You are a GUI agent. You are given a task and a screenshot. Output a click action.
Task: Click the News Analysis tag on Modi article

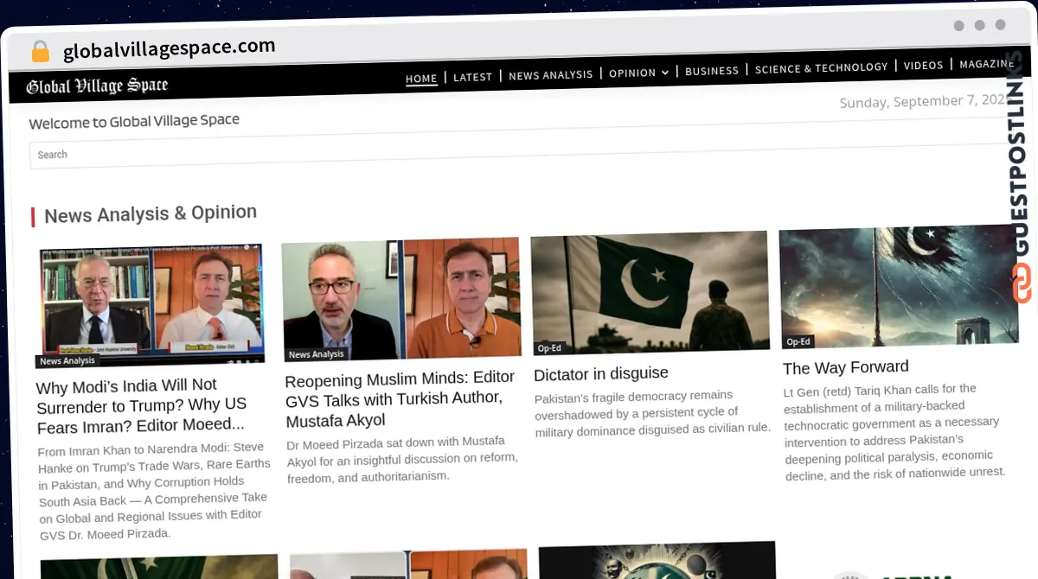click(67, 361)
